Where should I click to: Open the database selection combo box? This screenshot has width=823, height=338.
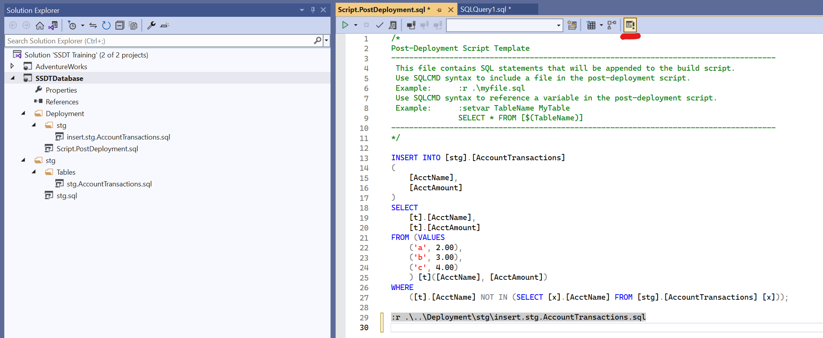(x=505, y=25)
